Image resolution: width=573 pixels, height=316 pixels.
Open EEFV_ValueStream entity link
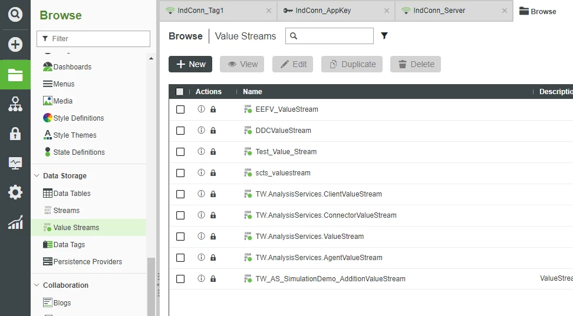click(x=287, y=109)
